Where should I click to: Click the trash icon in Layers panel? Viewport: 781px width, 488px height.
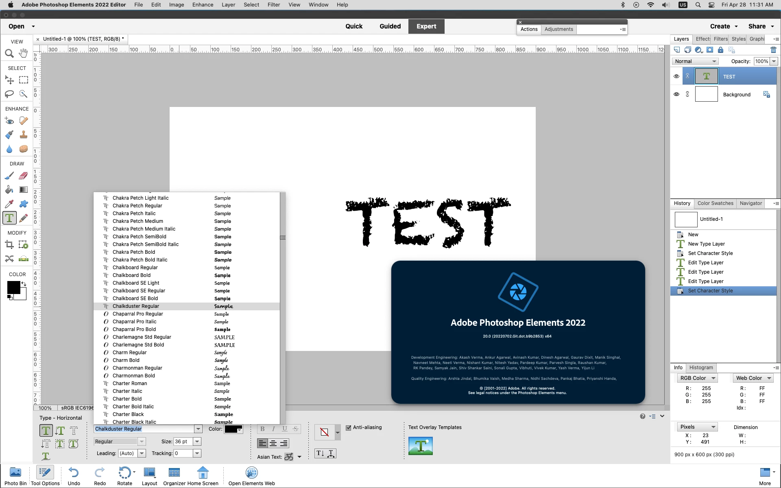point(773,50)
